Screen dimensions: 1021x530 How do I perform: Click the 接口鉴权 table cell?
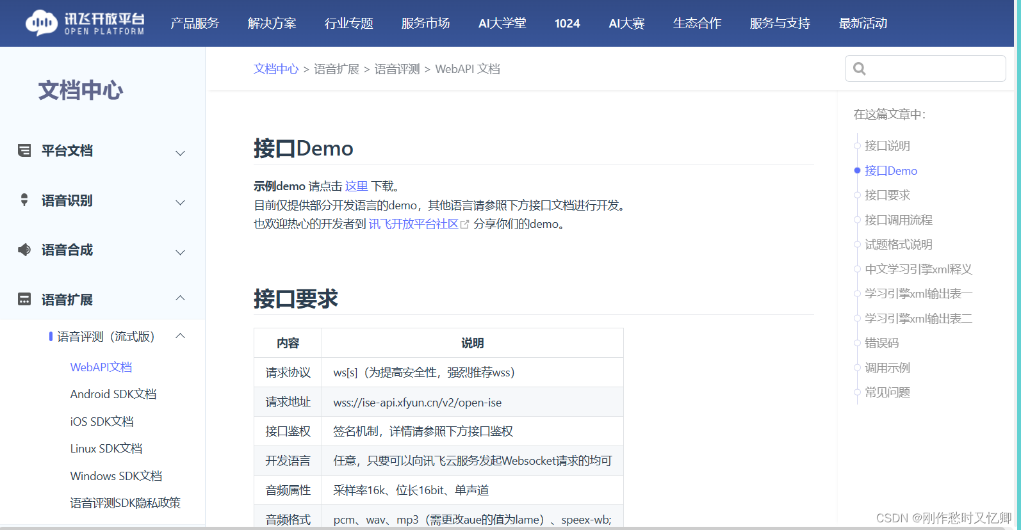(288, 431)
